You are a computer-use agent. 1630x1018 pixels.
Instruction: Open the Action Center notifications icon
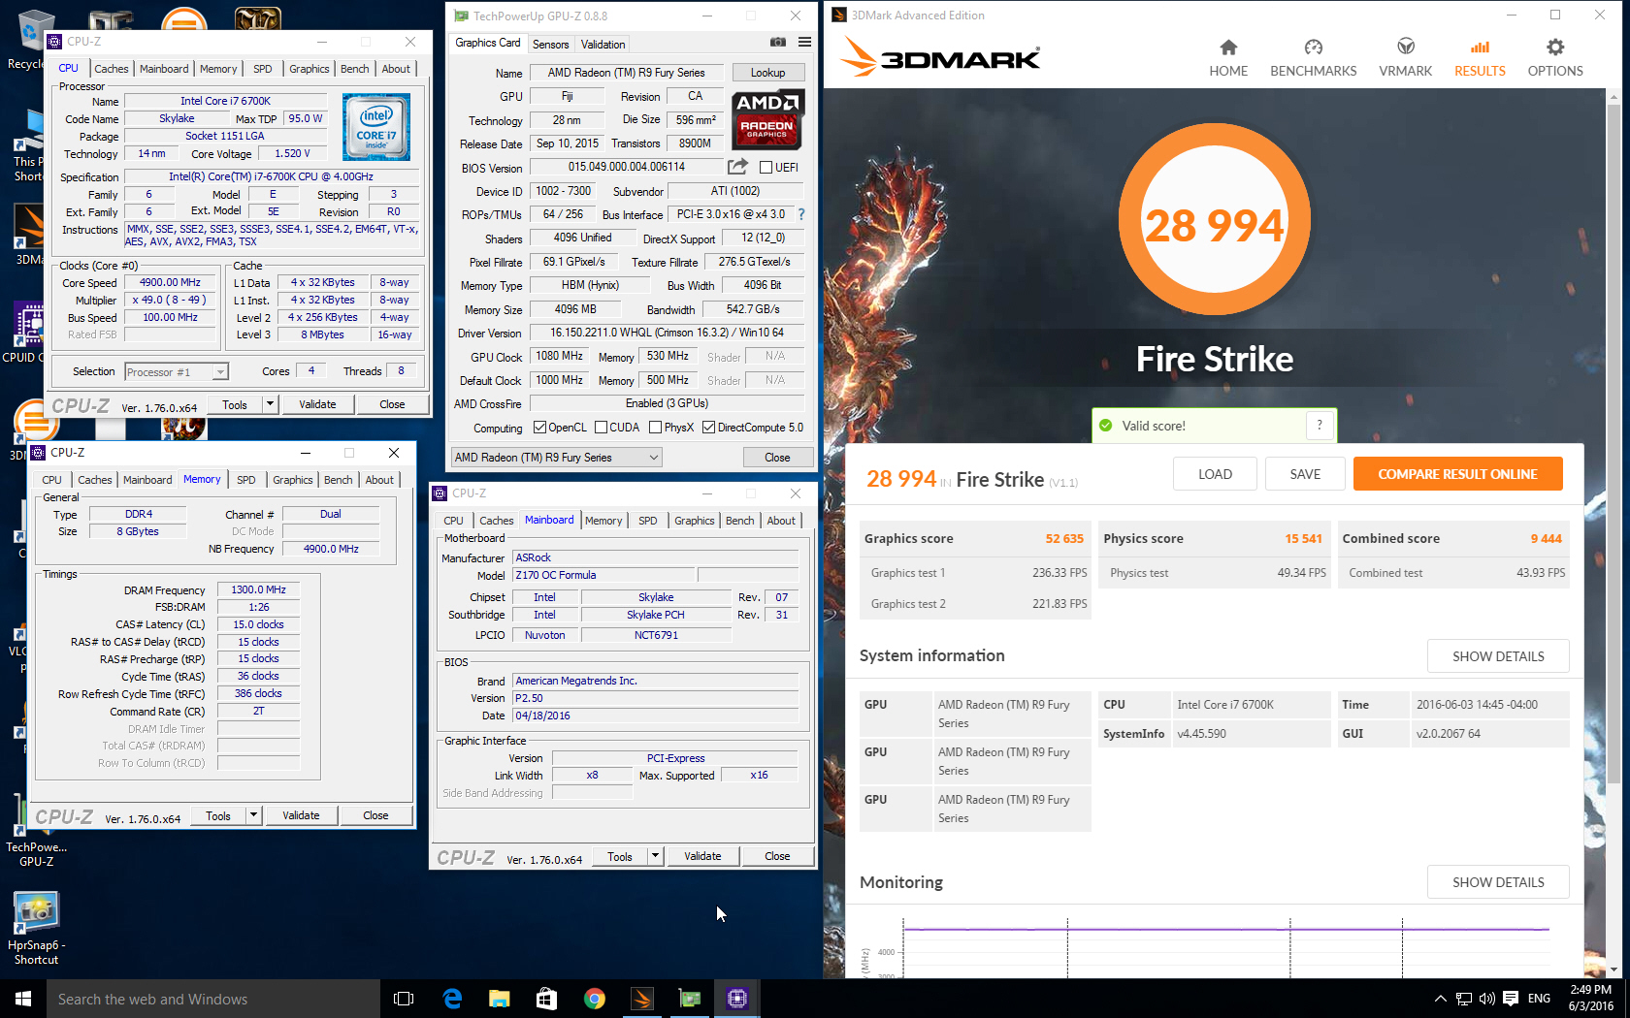pos(1511,999)
